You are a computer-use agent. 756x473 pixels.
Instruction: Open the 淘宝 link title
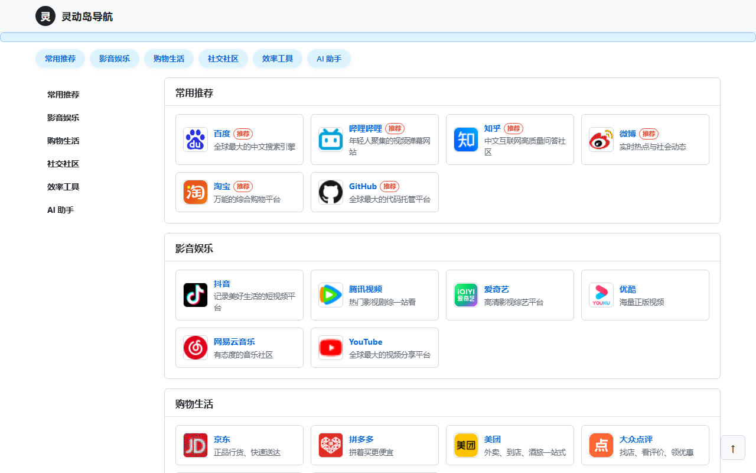(x=222, y=186)
